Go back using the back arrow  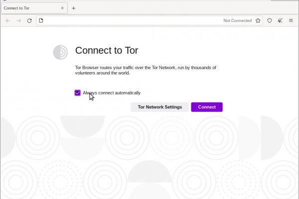point(8,20)
